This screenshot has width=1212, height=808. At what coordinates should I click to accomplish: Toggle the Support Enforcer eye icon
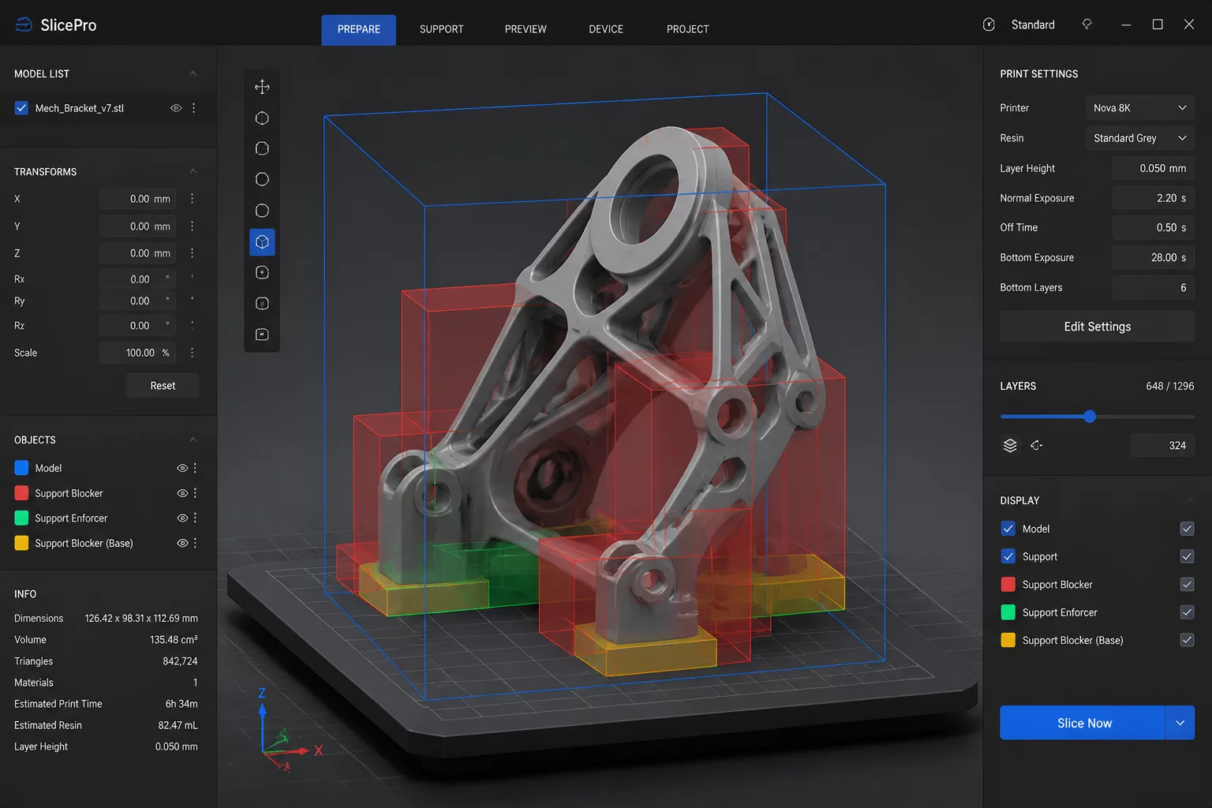(x=182, y=518)
